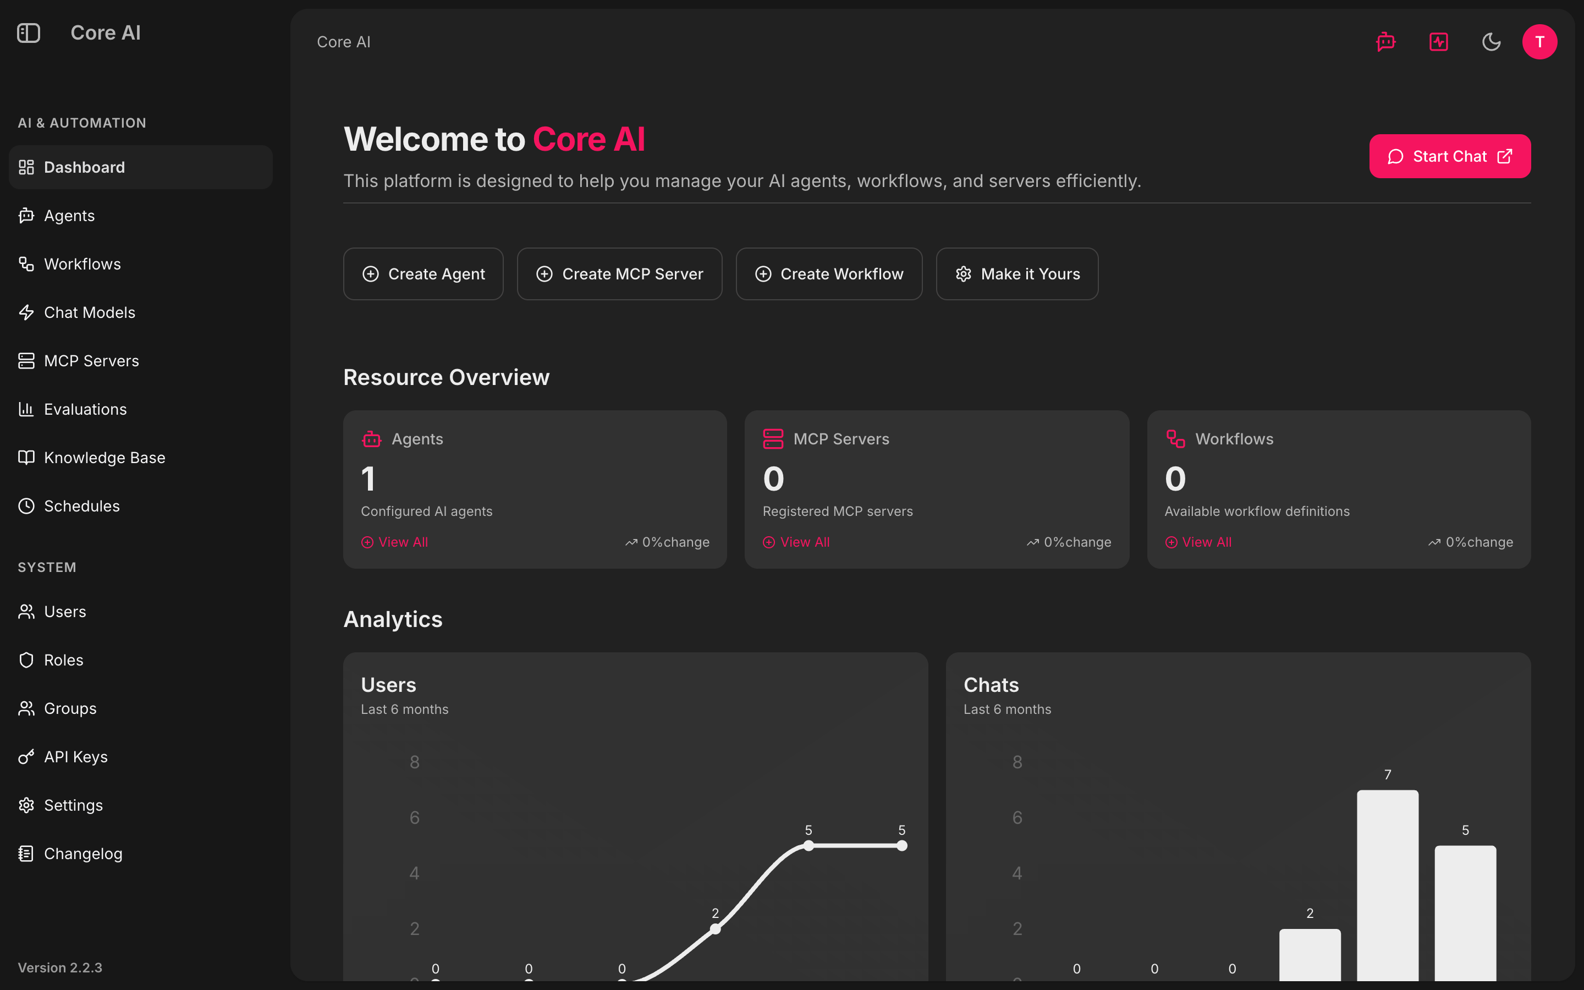Click the 2 bar in the Chats chart
Screen dimensions: 1584x990
1310,955
